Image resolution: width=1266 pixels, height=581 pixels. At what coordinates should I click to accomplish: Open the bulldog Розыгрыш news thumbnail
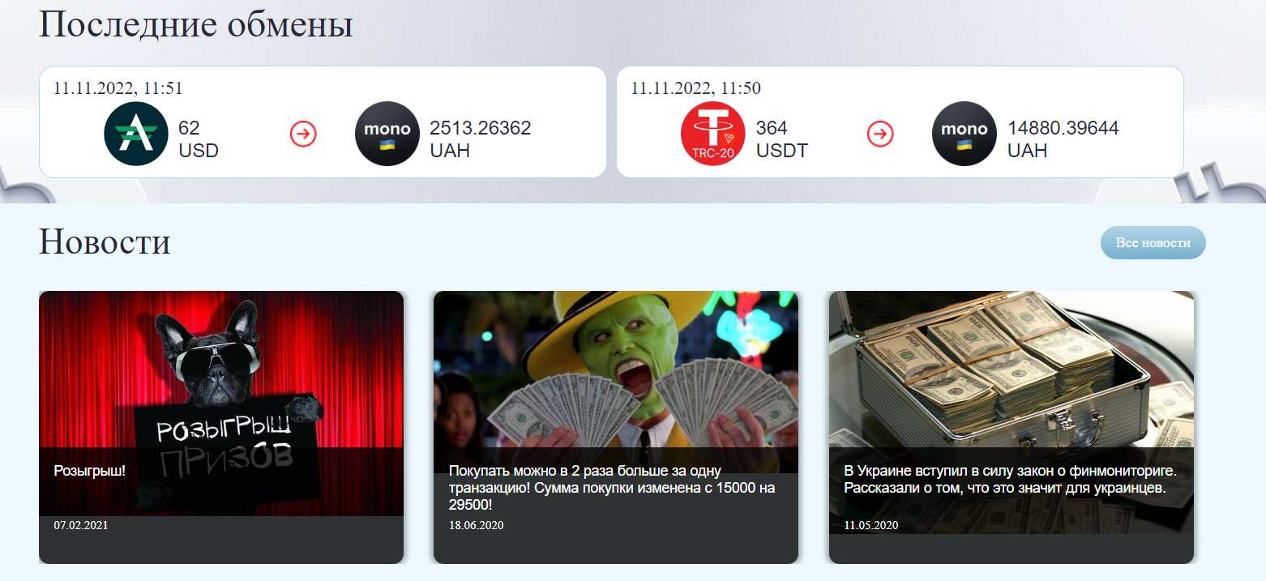[x=221, y=404]
